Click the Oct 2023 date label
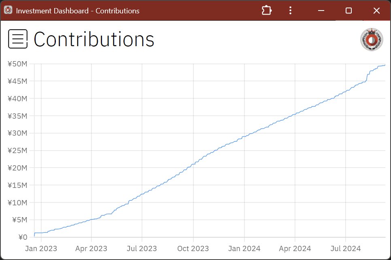 (193, 248)
